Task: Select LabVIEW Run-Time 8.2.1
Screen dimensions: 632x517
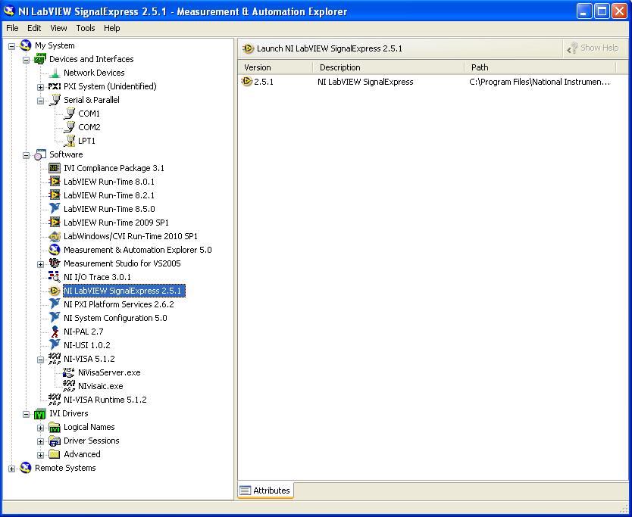Action: point(109,195)
